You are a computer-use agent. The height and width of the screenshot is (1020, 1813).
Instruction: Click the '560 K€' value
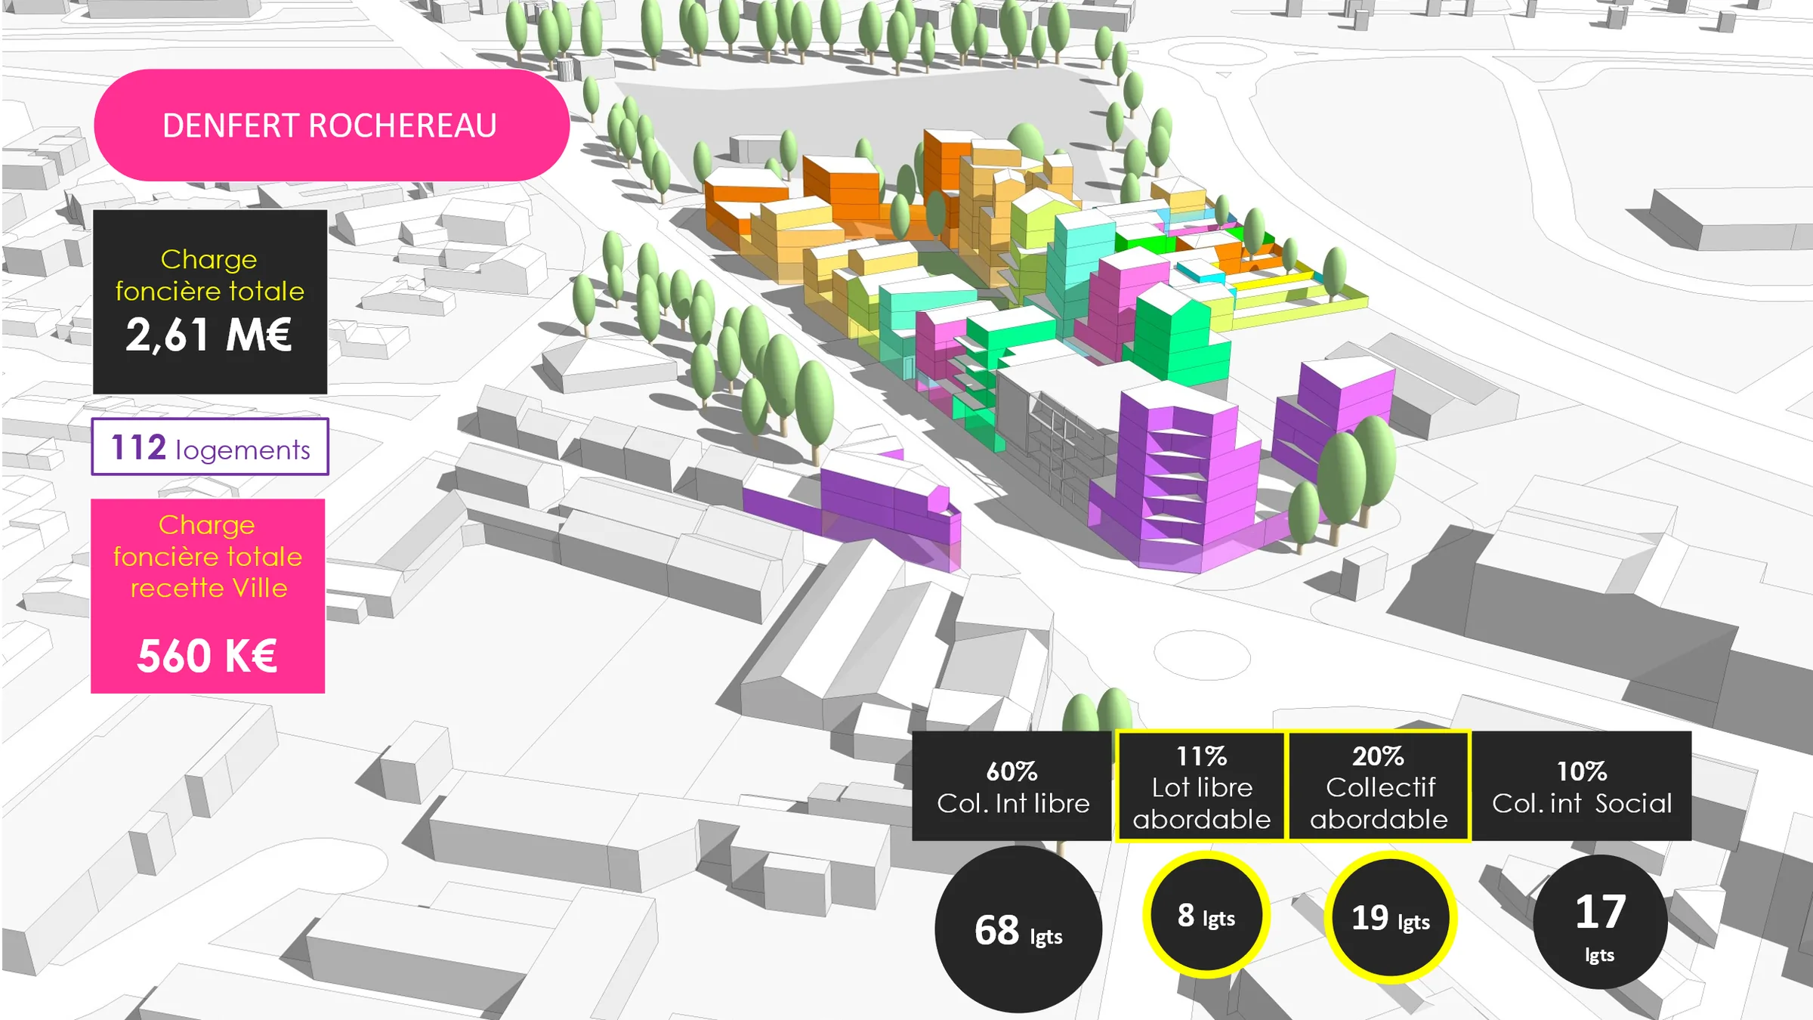point(207,656)
